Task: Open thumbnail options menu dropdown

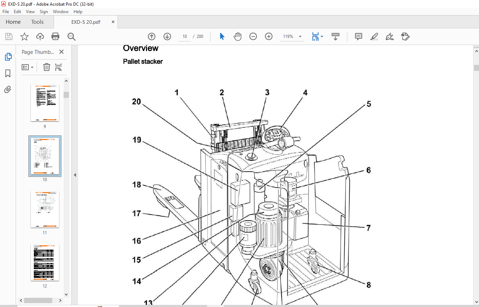Action: point(27,67)
